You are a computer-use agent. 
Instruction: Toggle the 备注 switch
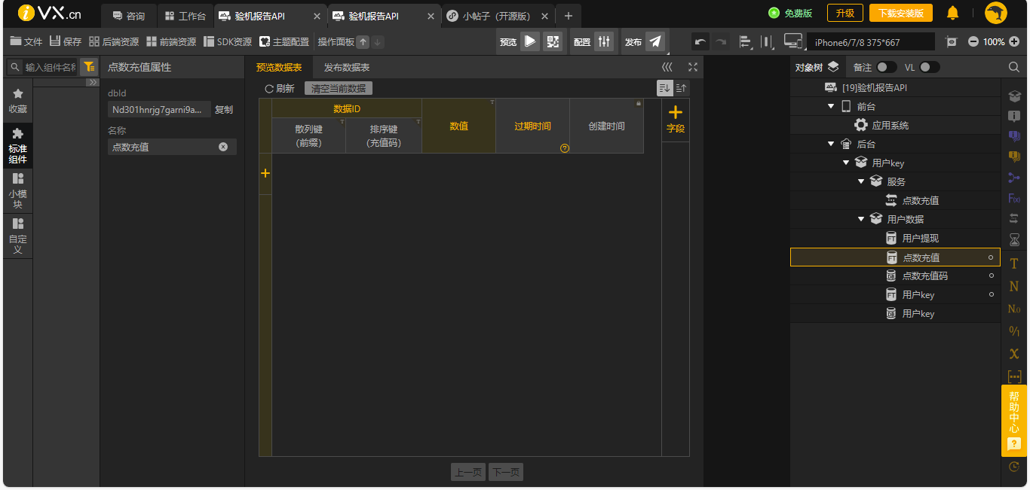click(x=886, y=67)
